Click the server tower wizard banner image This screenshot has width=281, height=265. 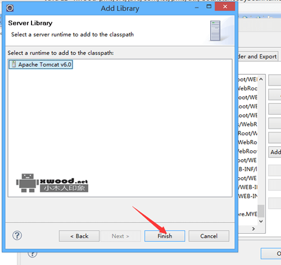pos(215,31)
